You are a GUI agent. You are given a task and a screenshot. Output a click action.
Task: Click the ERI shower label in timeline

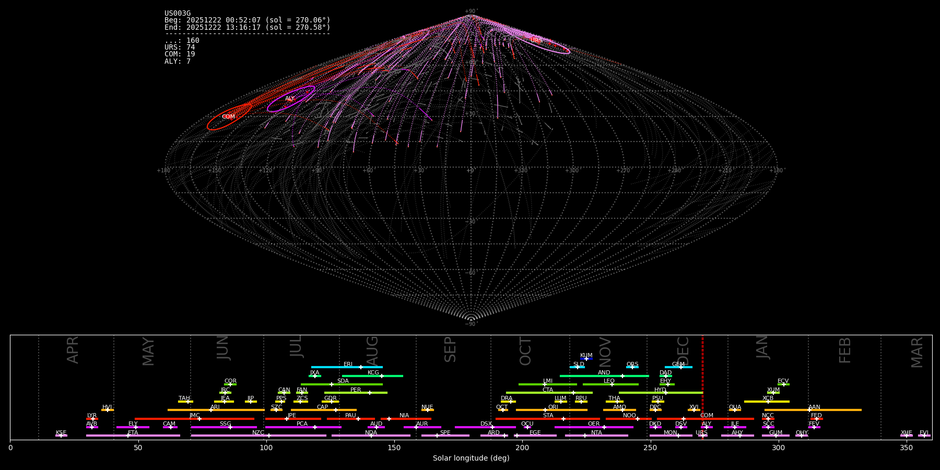coord(348,365)
